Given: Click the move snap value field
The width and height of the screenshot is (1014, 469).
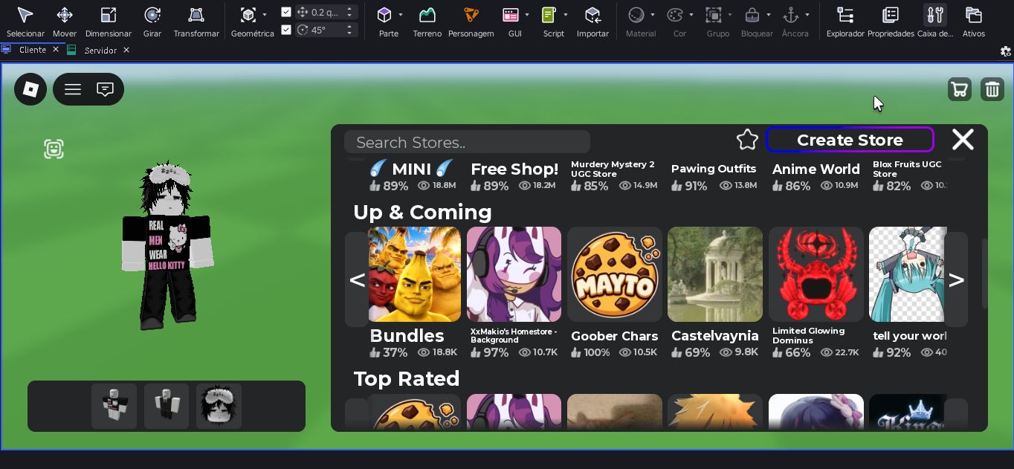Looking at the screenshot, I should pyautogui.click(x=327, y=12).
